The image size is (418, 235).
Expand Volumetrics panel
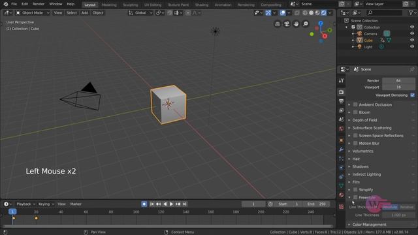click(x=362, y=151)
